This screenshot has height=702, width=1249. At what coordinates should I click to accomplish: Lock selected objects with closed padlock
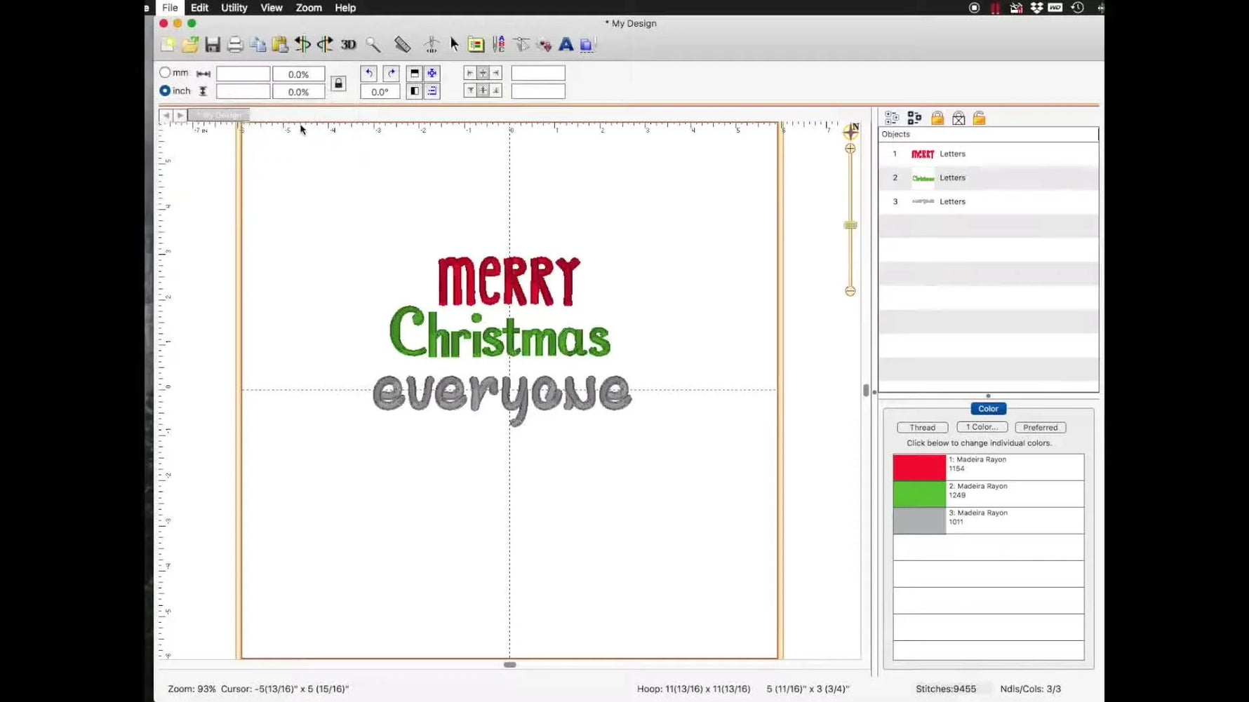click(x=937, y=118)
